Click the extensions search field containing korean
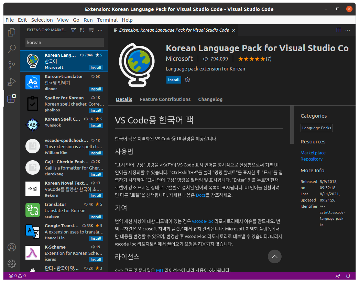 tap(64, 42)
